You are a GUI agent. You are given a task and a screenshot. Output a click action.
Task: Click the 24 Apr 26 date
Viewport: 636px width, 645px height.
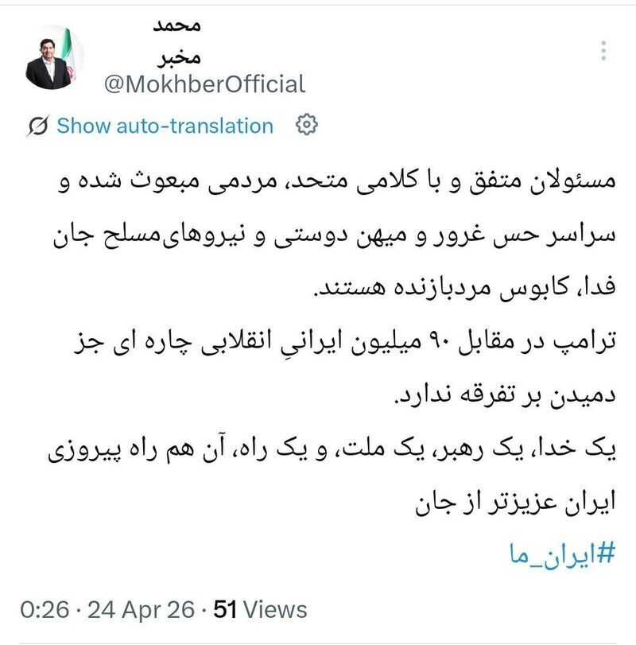141,609
